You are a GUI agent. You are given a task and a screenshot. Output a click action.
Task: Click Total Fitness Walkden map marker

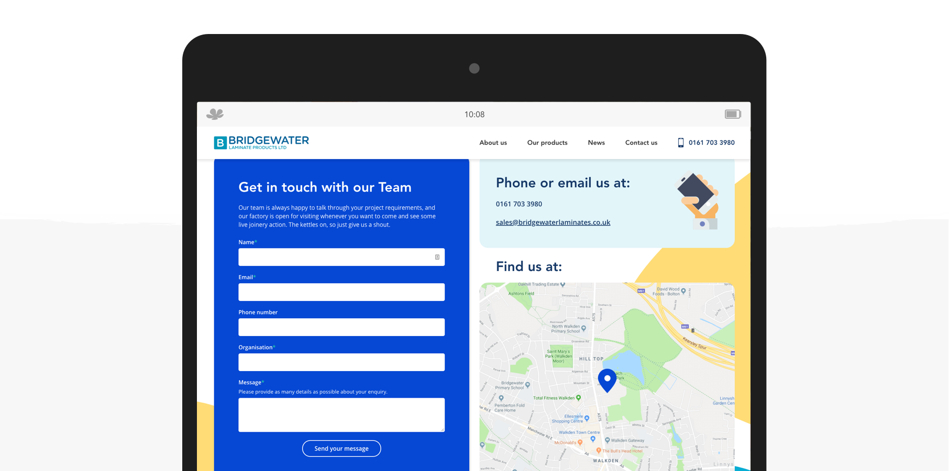pyautogui.click(x=579, y=398)
